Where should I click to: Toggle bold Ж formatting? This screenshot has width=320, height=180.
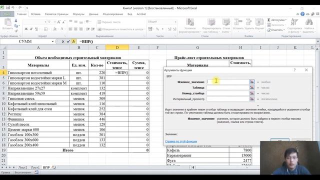[26, 29]
